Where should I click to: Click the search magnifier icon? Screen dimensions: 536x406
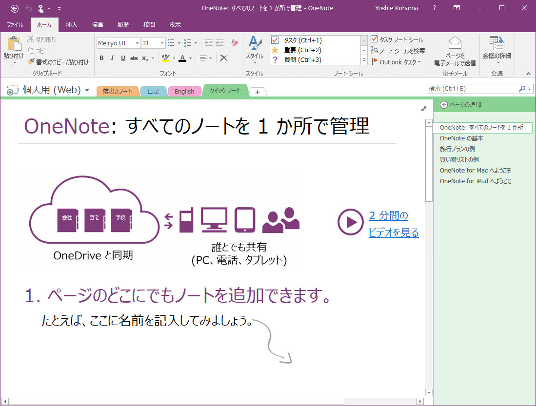click(x=522, y=89)
